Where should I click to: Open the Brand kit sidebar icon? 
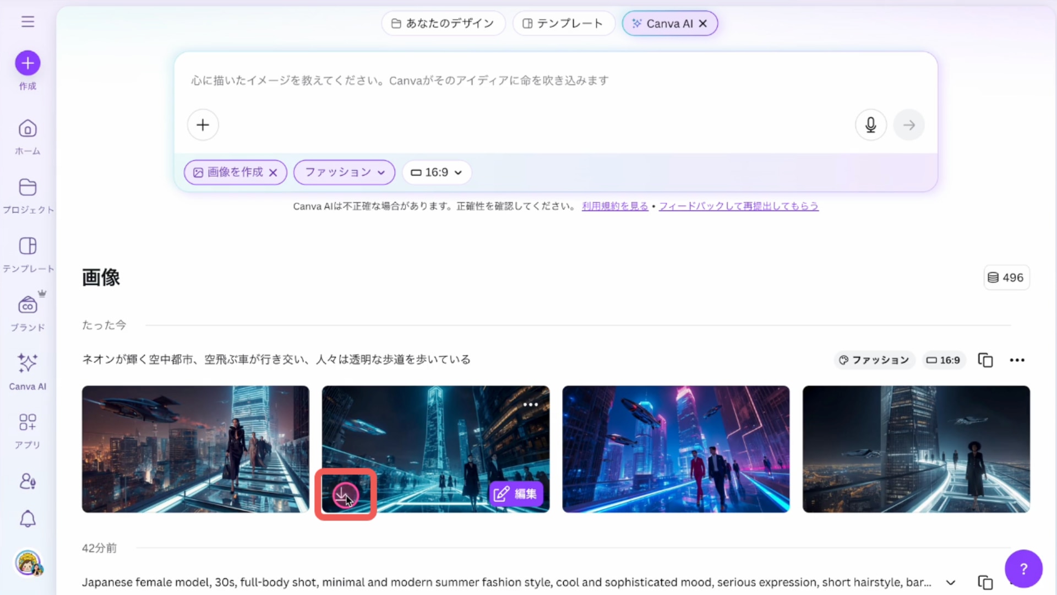pyautogui.click(x=28, y=305)
